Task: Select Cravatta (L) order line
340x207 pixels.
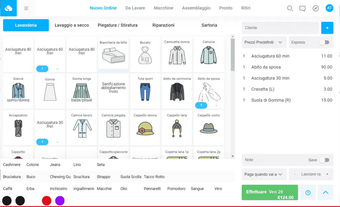Action: [288, 89]
